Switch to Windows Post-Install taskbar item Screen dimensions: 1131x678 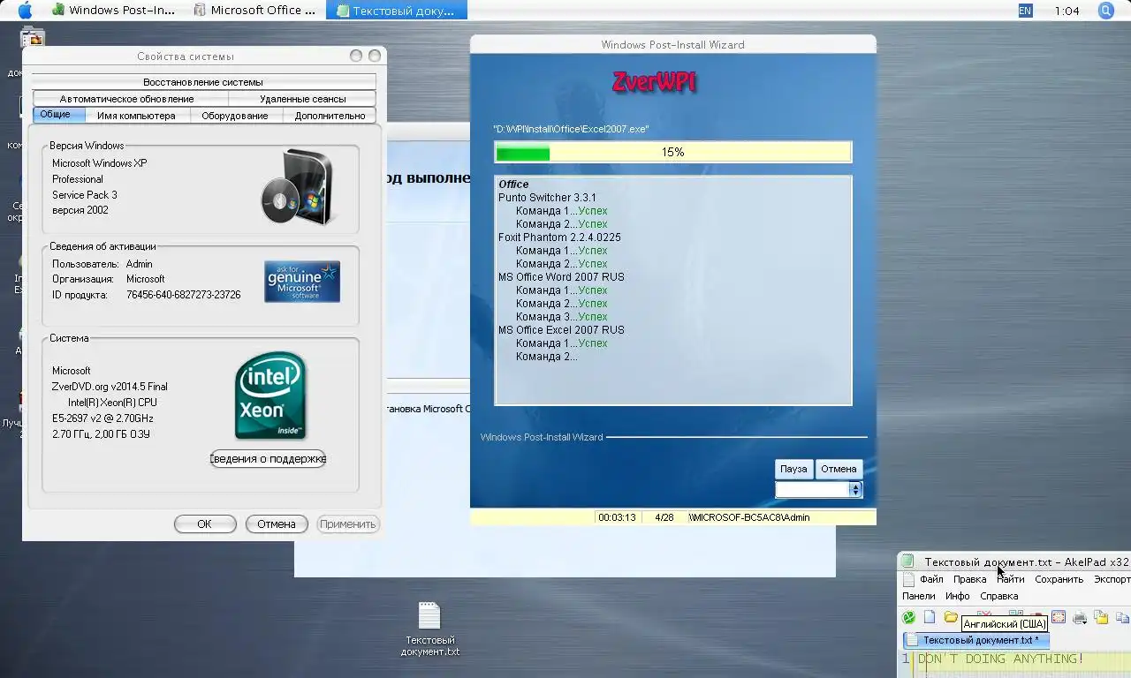pos(114,11)
